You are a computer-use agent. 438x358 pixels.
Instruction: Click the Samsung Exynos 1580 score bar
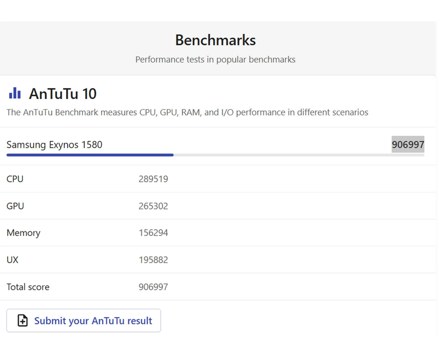(x=215, y=155)
